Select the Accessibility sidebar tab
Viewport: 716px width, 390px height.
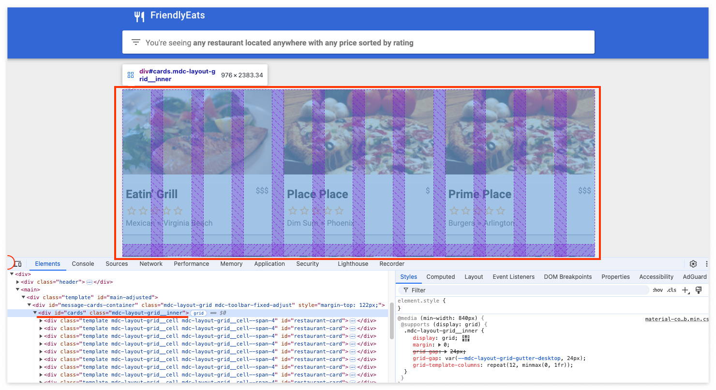pyautogui.click(x=656, y=277)
